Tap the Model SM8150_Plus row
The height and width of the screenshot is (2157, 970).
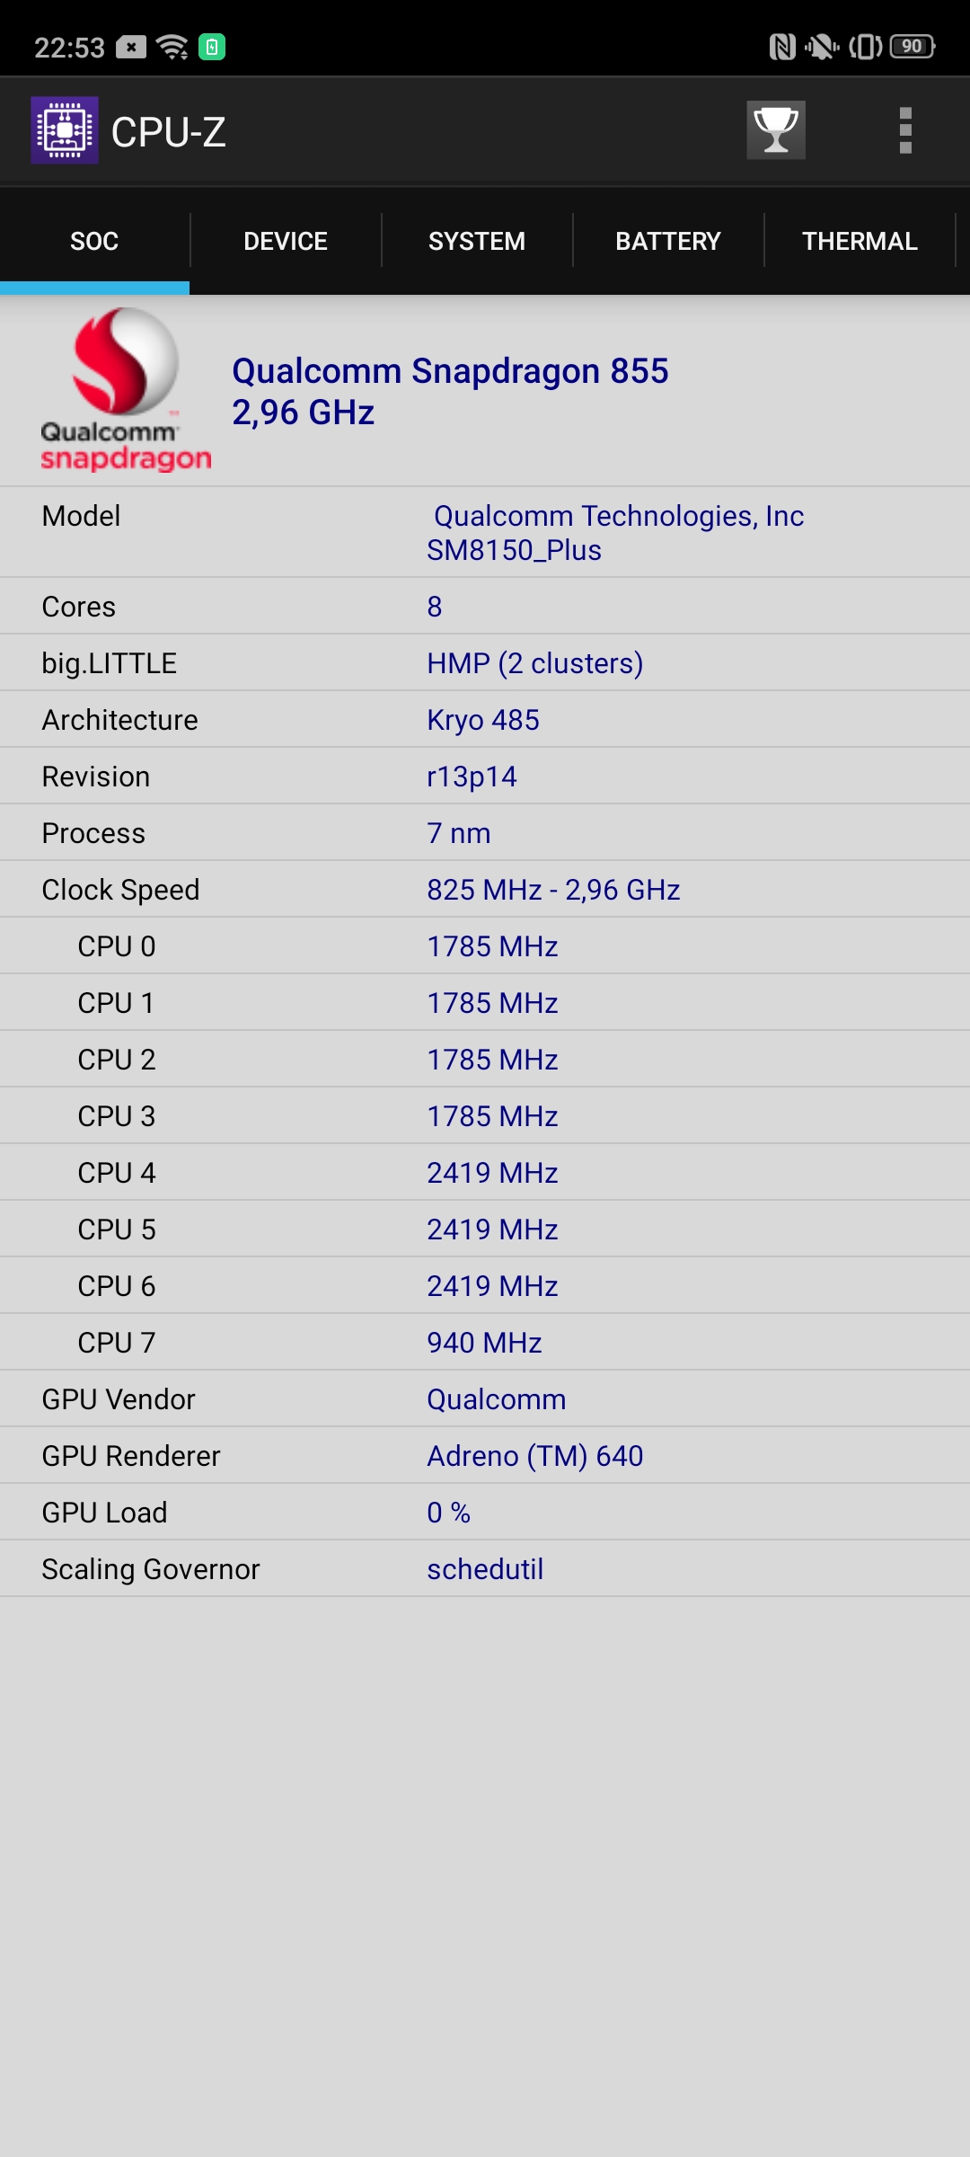point(485,533)
